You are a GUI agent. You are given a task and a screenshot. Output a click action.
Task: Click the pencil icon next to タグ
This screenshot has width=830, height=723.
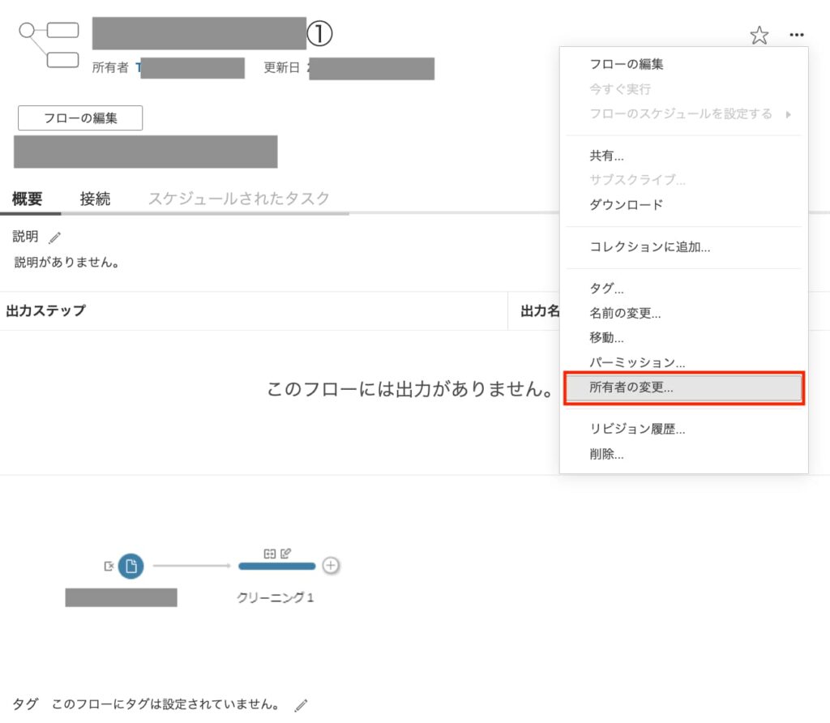(301, 704)
